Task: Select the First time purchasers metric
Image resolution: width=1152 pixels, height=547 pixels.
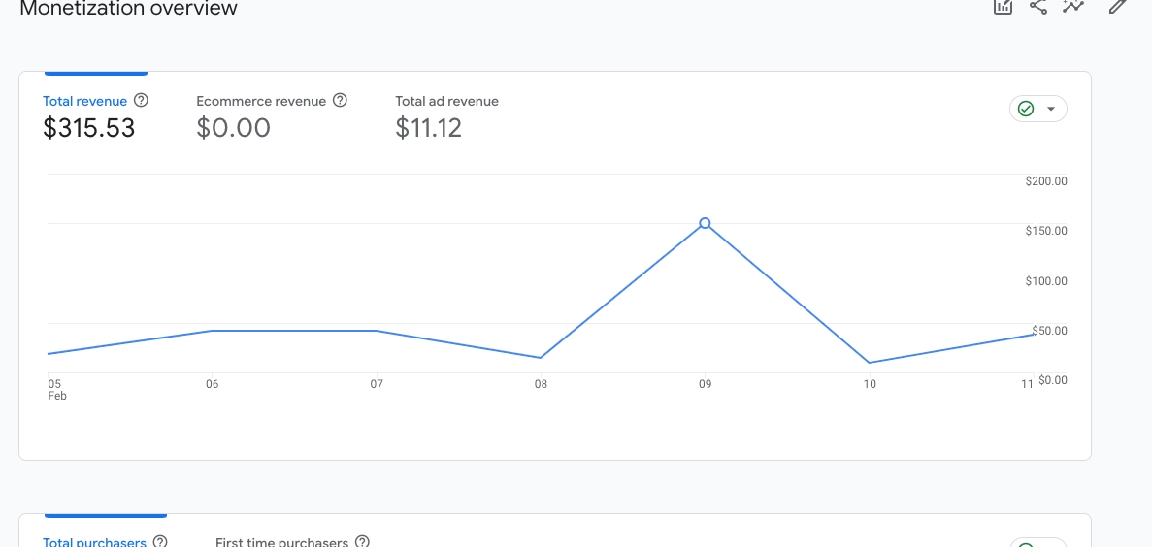Action: (281, 542)
